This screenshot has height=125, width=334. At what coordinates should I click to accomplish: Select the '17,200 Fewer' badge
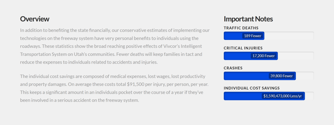coord(264,56)
